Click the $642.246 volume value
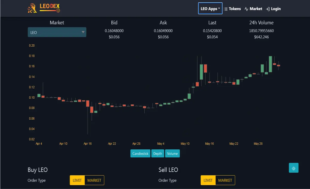This screenshot has width=310, height=189. point(261,37)
